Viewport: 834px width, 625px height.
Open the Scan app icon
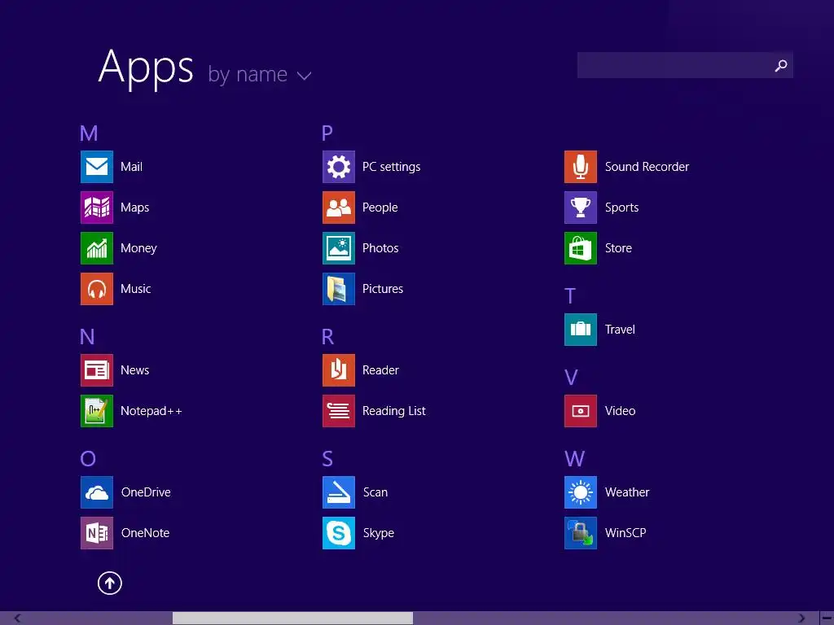click(339, 492)
